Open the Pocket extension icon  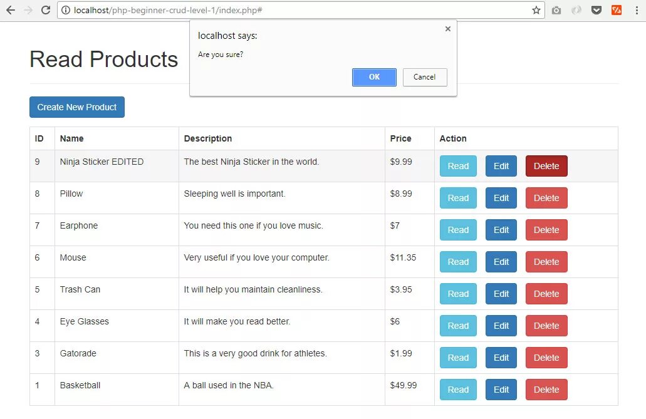[x=597, y=10]
